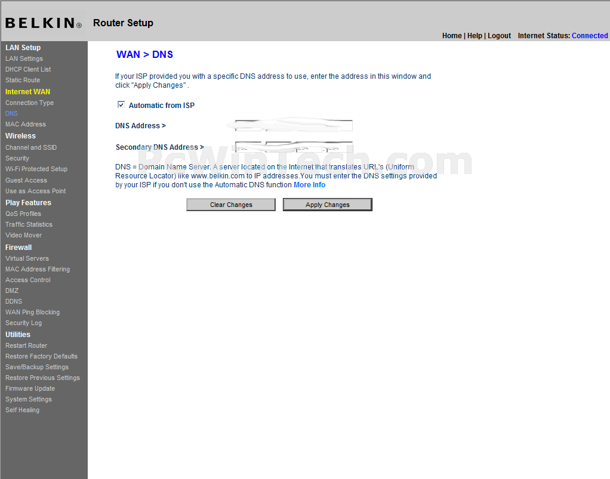
Task: Open Wi-Fi Protected Setup
Action: click(x=36, y=169)
